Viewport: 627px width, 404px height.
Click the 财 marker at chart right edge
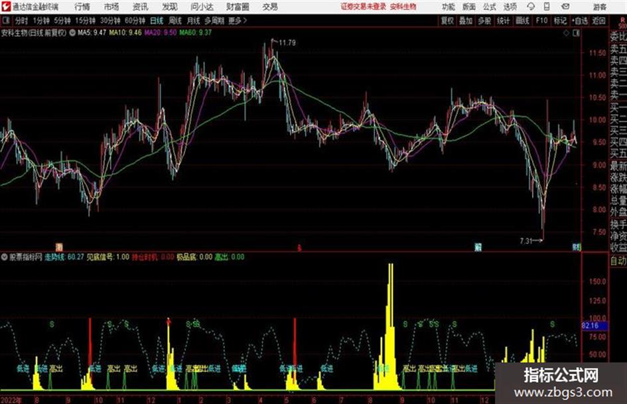coord(576,247)
